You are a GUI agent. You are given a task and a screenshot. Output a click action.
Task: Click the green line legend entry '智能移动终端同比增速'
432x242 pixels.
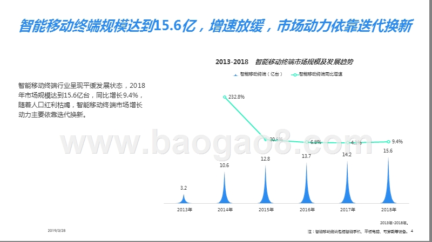(317, 74)
